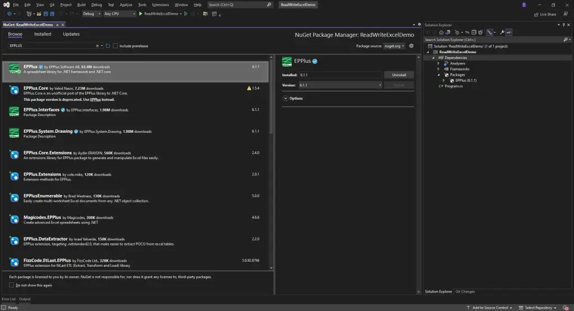
Task: Click the Save file icon
Action: click(x=46, y=14)
